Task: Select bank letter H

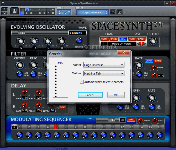Action: [x=53, y=10]
